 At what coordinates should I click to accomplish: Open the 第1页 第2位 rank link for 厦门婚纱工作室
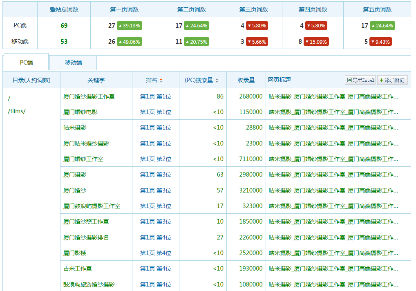tap(155, 159)
